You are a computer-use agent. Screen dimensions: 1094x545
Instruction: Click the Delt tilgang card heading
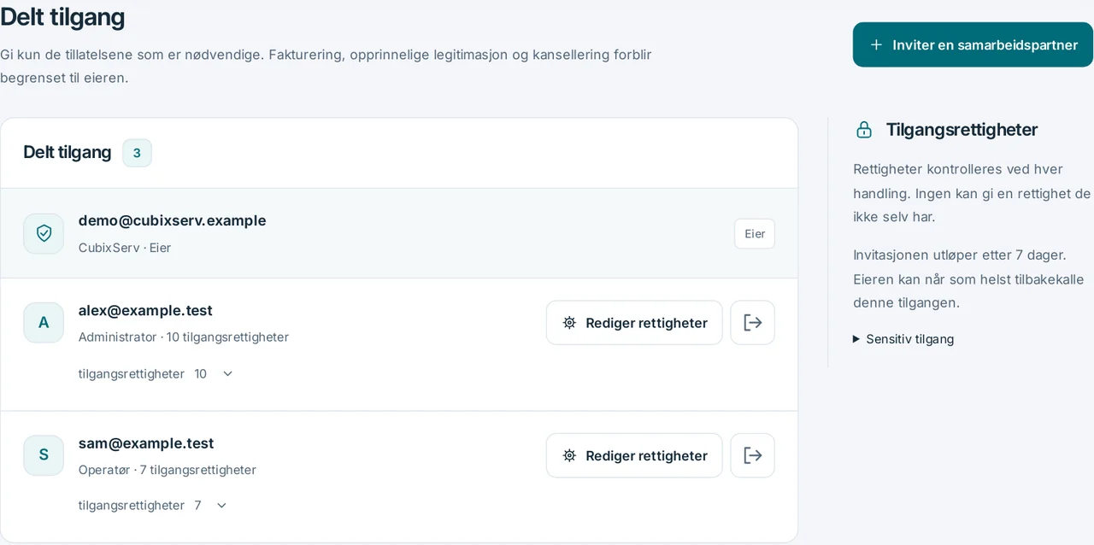coord(68,152)
